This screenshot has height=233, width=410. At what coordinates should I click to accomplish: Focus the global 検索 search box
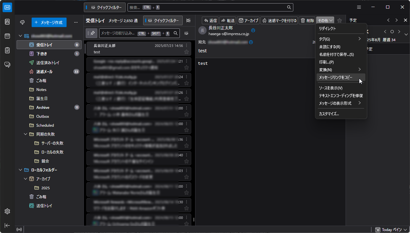point(210,7)
